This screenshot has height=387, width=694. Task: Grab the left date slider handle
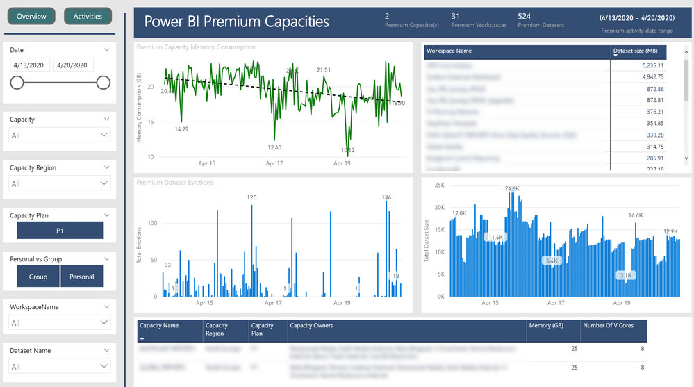coord(17,83)
